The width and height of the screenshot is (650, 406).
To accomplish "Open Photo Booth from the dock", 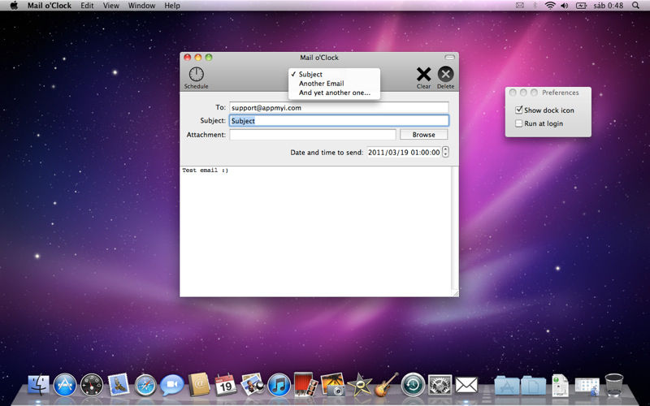I will pos(305,384).
